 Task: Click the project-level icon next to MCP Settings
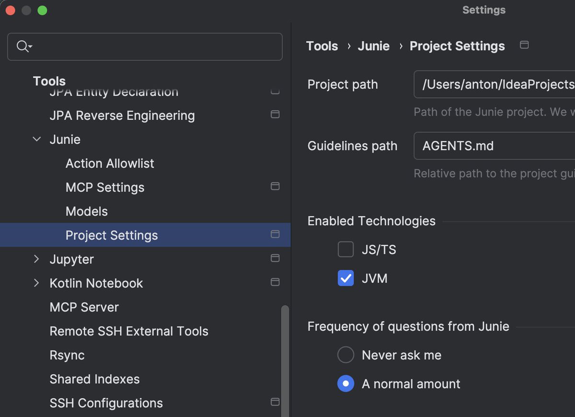coord(275,186)
